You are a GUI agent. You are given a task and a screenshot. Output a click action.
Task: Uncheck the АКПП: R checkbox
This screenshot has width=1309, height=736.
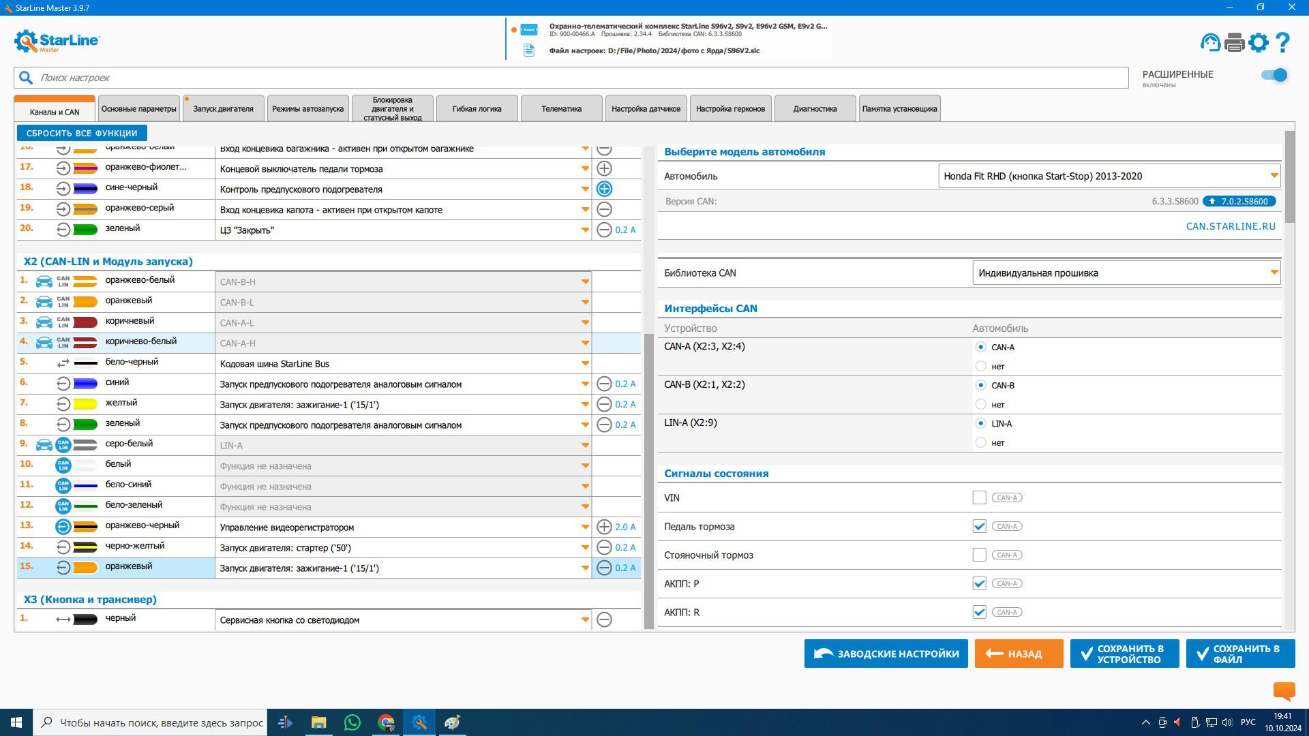click(979, 612)
